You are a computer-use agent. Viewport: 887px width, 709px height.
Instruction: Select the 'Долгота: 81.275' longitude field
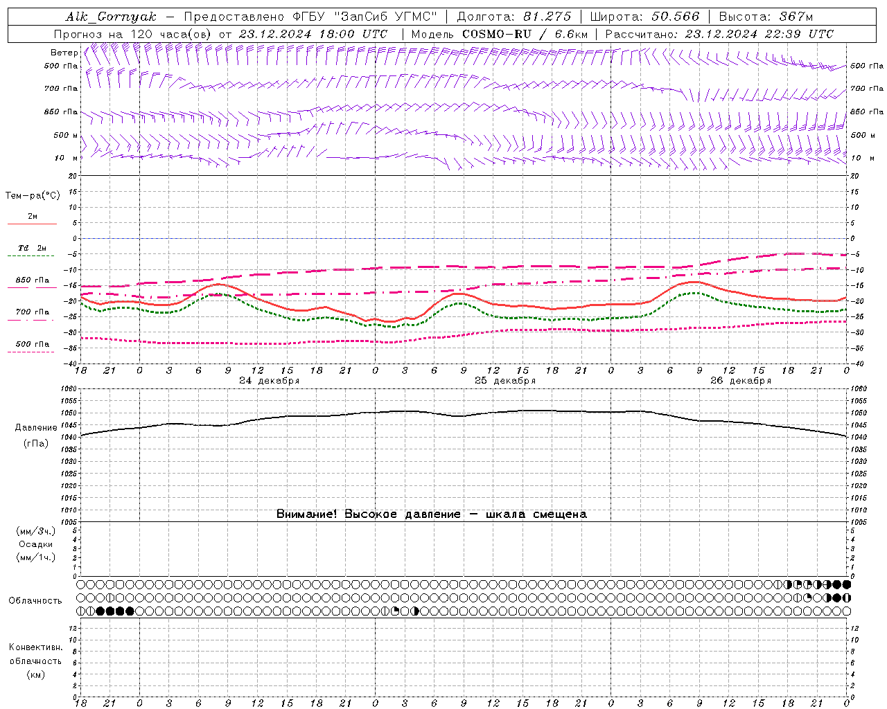514,17
